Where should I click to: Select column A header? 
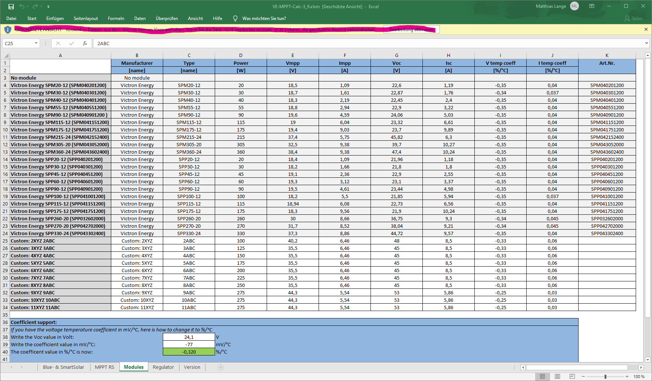[60, 55]
